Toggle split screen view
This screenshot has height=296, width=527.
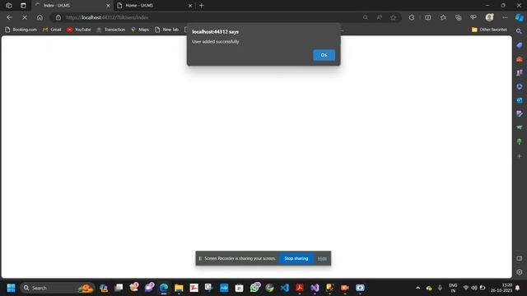pyautogui.click(x=427, y=17)
